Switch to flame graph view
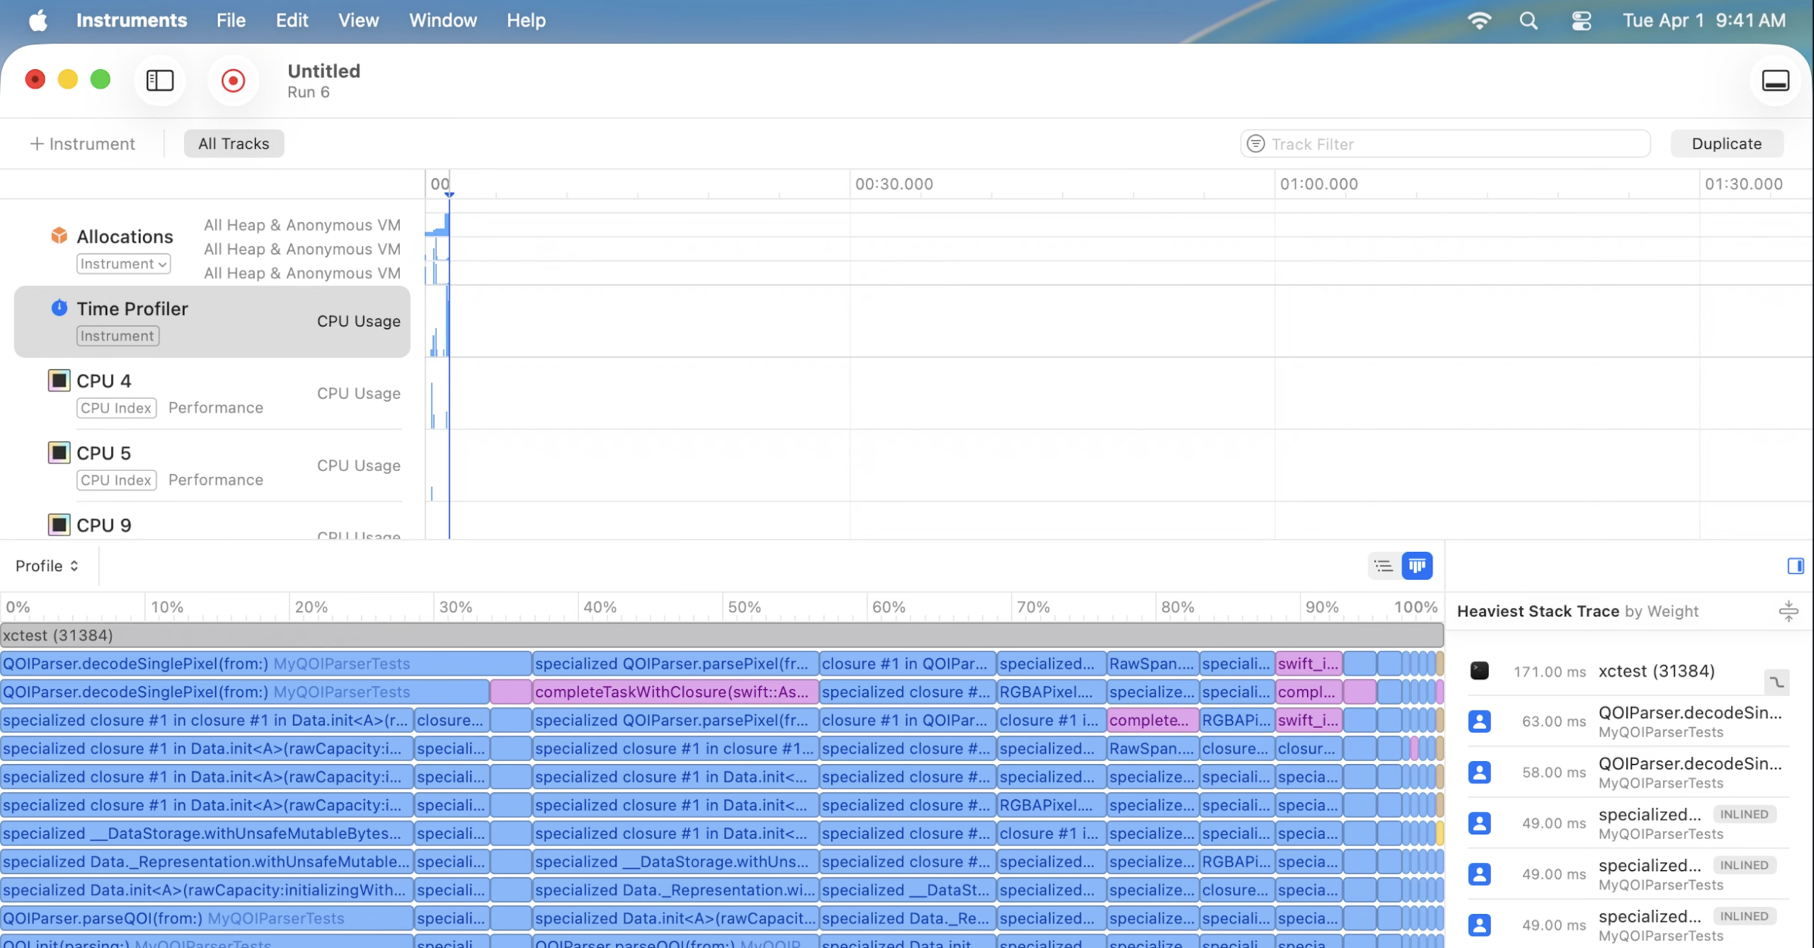 coord(1417,566)
